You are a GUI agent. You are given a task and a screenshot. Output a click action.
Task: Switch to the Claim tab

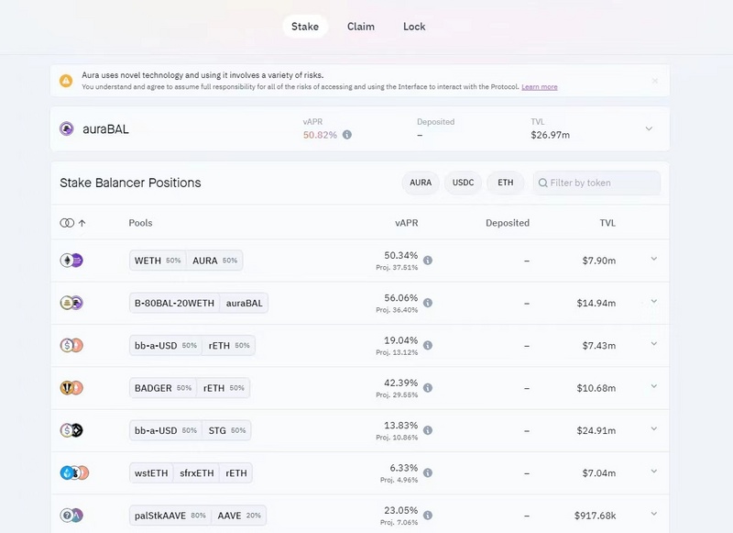pyautogui.click(x=361, y=27)
